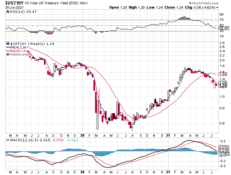Click the Low 1.24 value
This screenshot has width=231, height=175.
(x=154, y=7)
